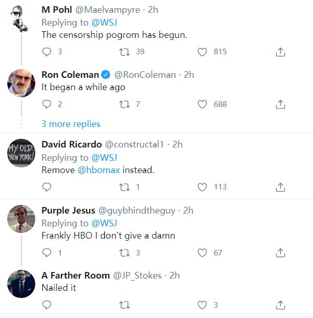Share M Pohl's tweet

(280, 52)
